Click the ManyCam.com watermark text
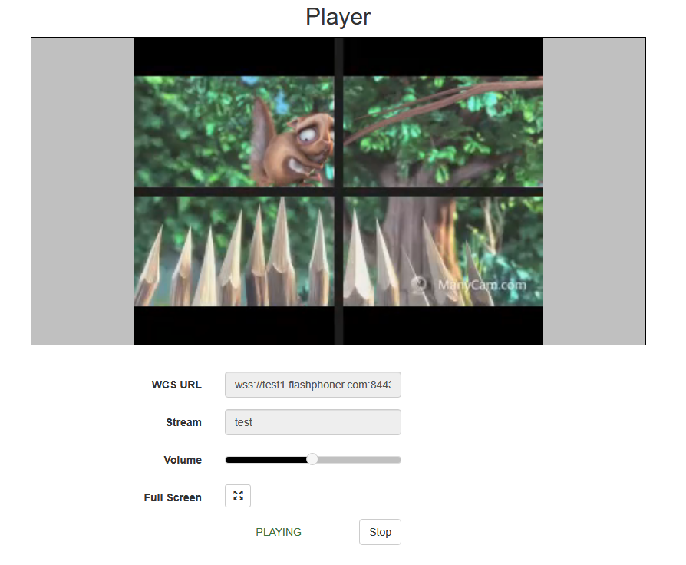The height and width of the screenshot is (565, 686). [482, 286]
